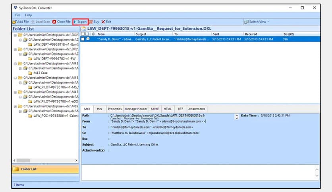The height and width of the screenshot is (192, 332).
Task: Open the File menu
Action: point(18,15)
